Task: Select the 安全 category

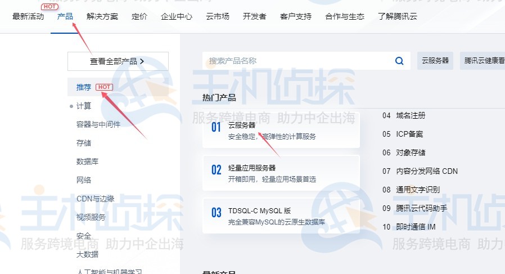Action: 84,236
